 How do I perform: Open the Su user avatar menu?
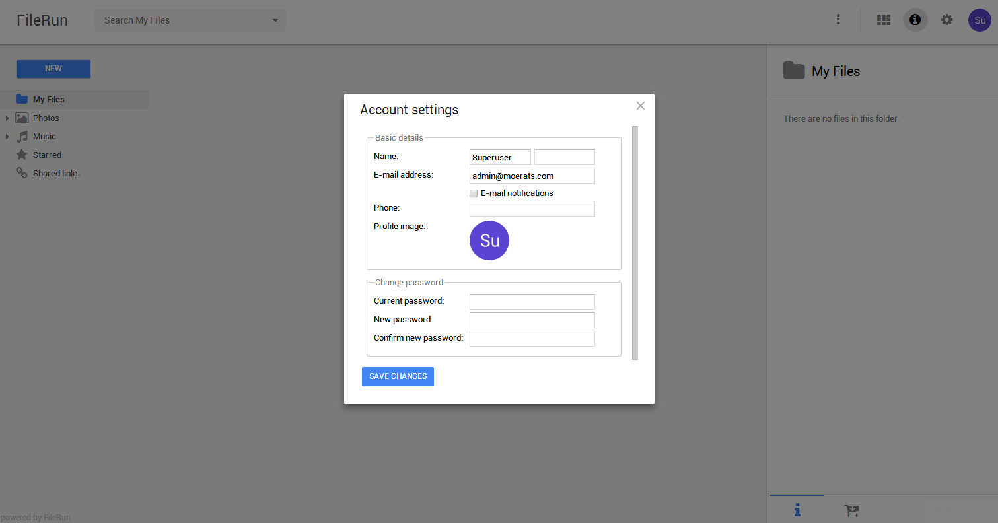[x=980, y=20]
